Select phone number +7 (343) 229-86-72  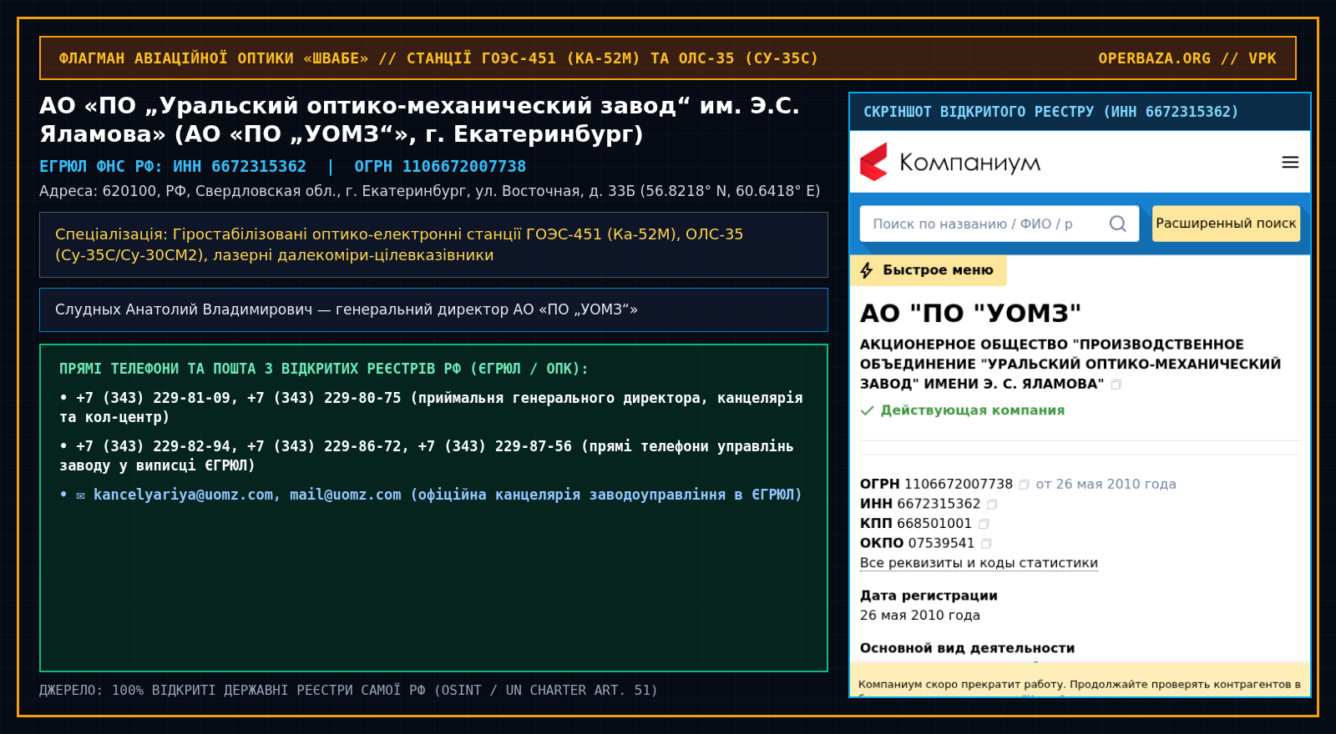[324, 446]
